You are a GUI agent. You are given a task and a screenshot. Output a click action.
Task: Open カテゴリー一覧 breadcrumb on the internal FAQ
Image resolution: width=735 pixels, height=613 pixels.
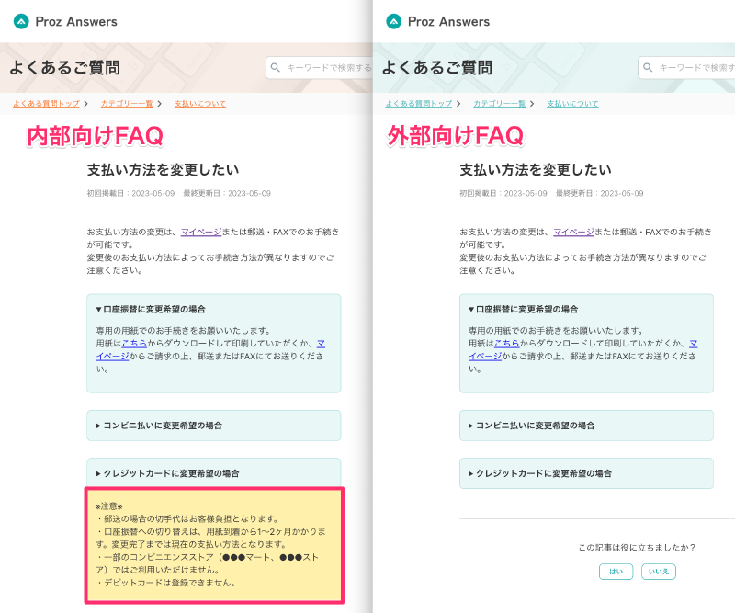[127, 104]
